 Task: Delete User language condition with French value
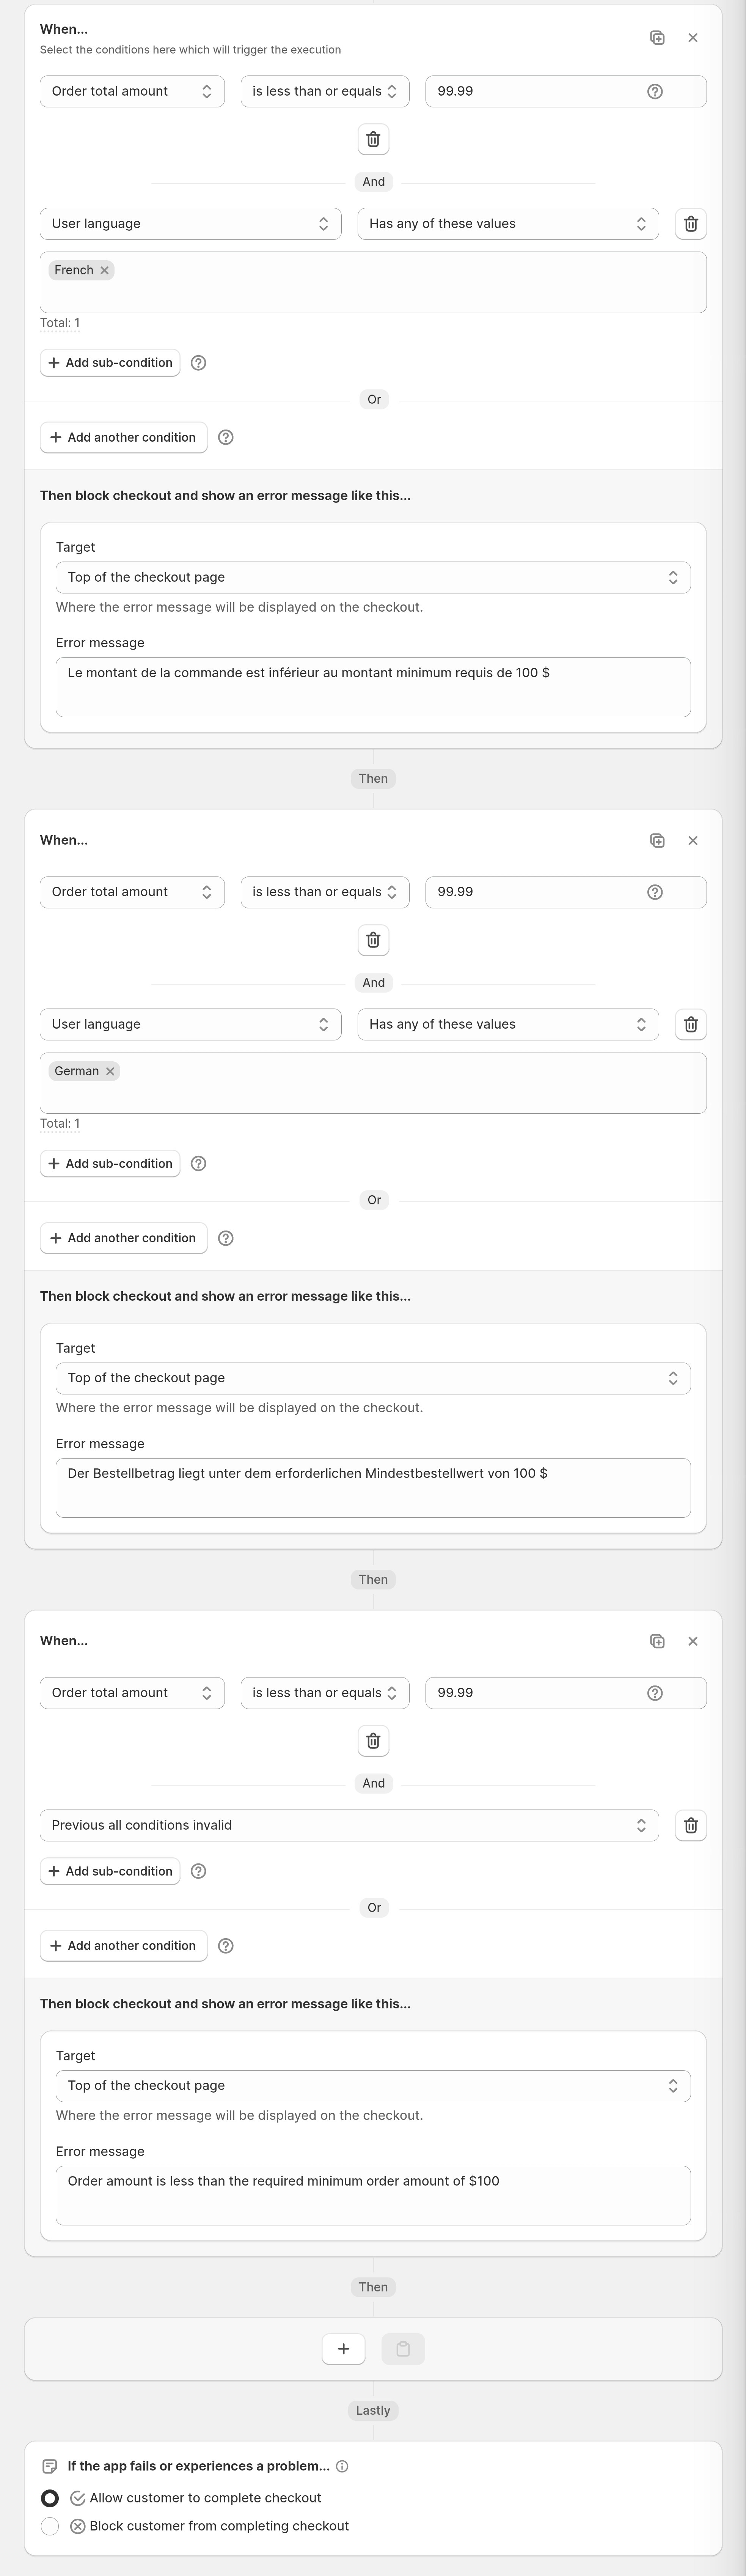coord(691,224)
